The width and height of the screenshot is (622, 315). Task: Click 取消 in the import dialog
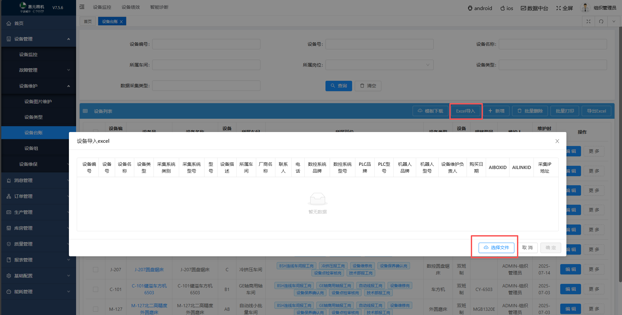coord(527,248)
